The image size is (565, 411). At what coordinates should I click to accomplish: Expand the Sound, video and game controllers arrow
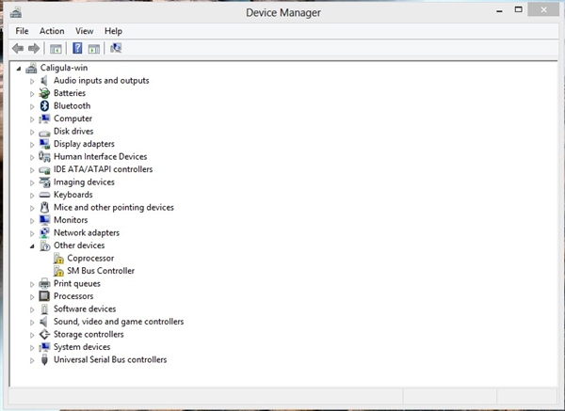point(32,322)
